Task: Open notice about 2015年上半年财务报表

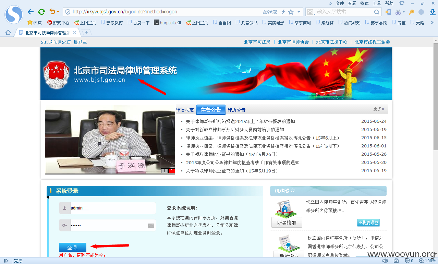Action: click(241, 121)
